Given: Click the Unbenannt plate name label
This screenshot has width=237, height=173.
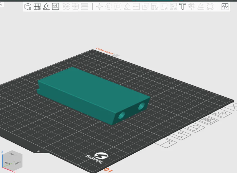Looking at the screenshot, I should pos(105,51).
